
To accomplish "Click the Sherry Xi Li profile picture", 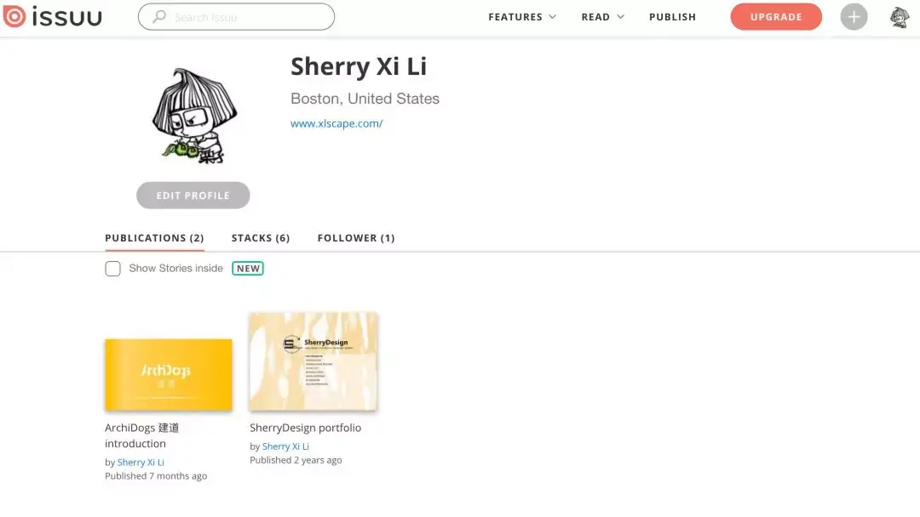I will [x=193, y=115].
